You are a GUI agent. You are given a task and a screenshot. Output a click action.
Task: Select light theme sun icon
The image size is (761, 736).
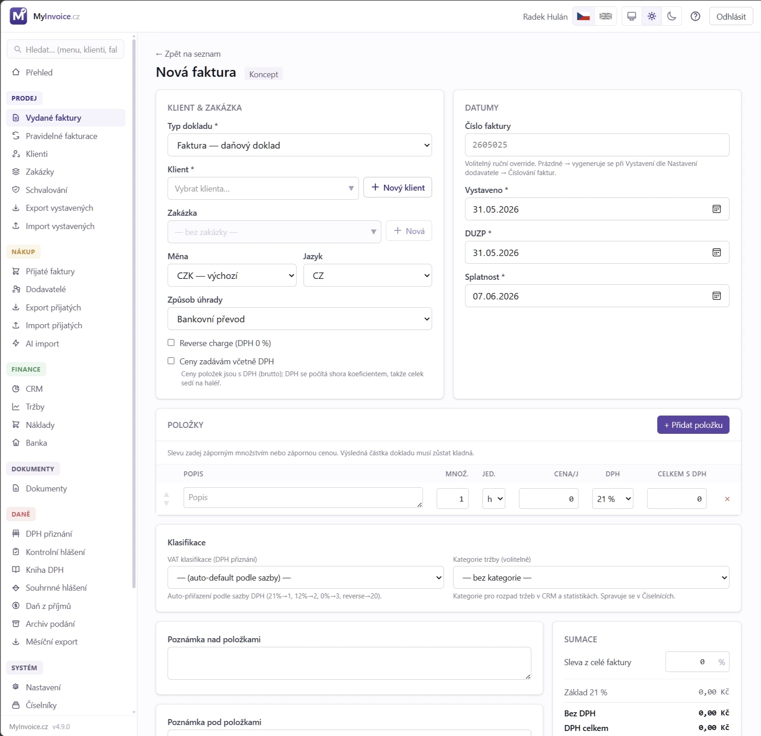coord(652,16)
